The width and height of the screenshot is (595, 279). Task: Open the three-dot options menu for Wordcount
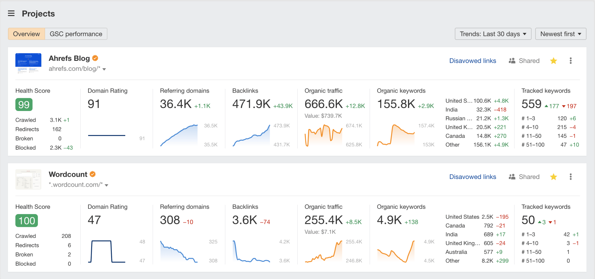571,177
